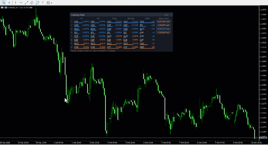This screenshot has height=145, width=268.
Task: Click CHF in Weekly row 8
Action: pos(126,47)
